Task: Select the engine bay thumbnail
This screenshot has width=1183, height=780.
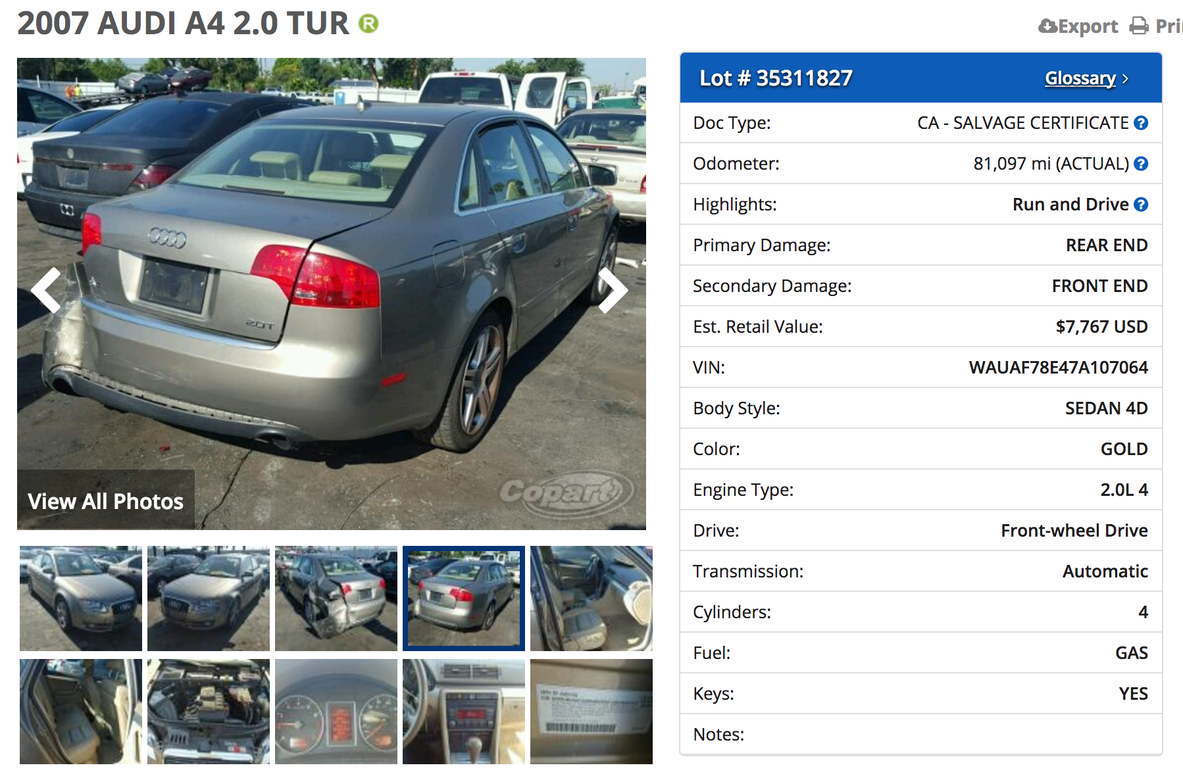Action: pos(209,712)
